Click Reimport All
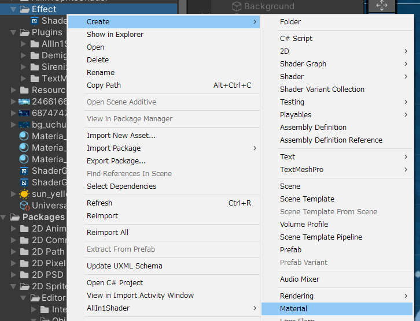This screenshot has width=420, height=321. (x=164, y=233)
